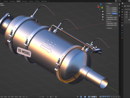130x98 pixels.
Task: Click the Add Modifier button
Action: tap(127, 9)
